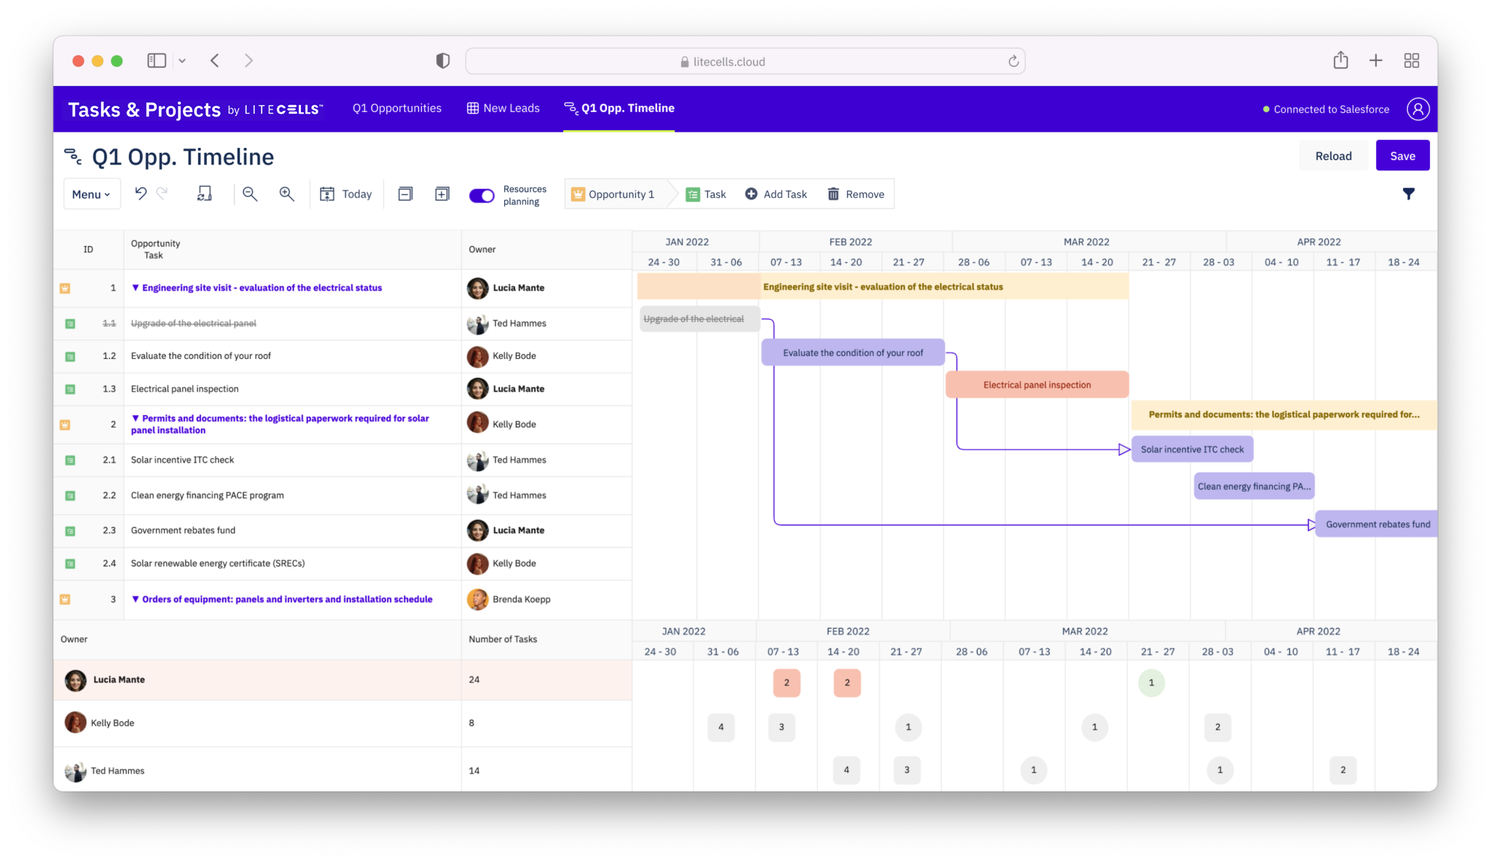Toggle the Resources planning switch
Screen dimensions: 1492x863
[482, 195]
